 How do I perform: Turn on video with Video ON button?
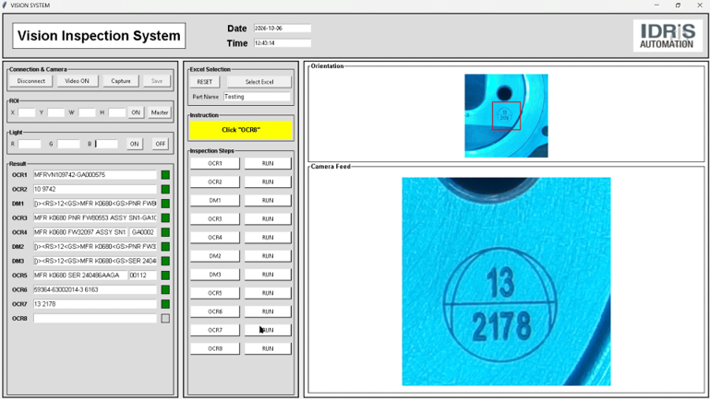pyautogui.click(x=77, y=81)
